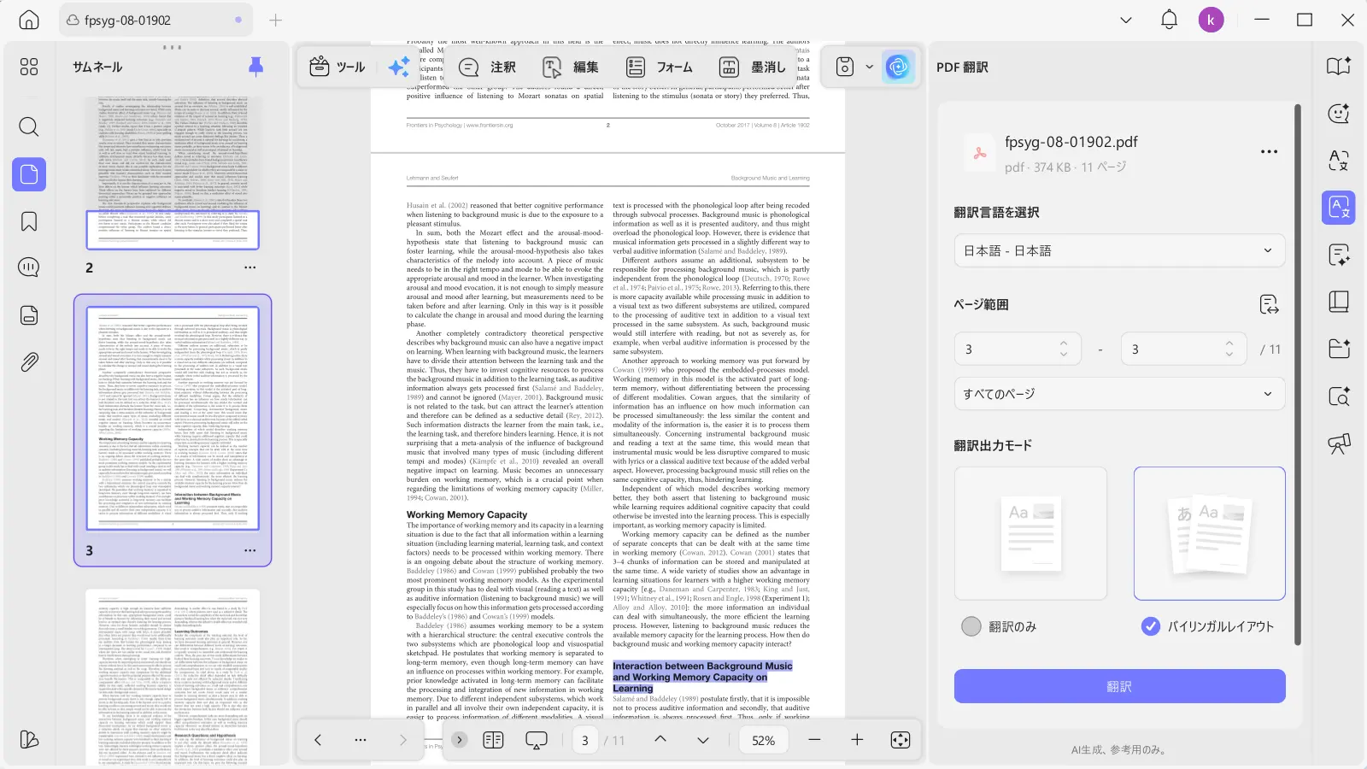
Task: Open the attachments paperclip icon
Action: tap(29, 361)
